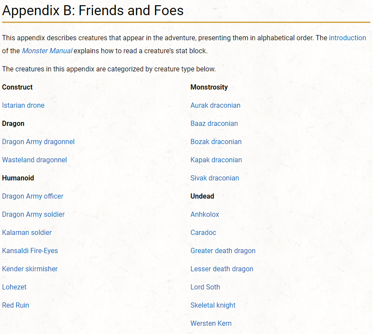Go to Dragon Army dragonnel entry

point(38,141)
